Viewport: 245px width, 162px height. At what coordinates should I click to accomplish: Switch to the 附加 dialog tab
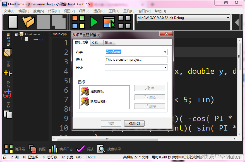coord(110,43)
